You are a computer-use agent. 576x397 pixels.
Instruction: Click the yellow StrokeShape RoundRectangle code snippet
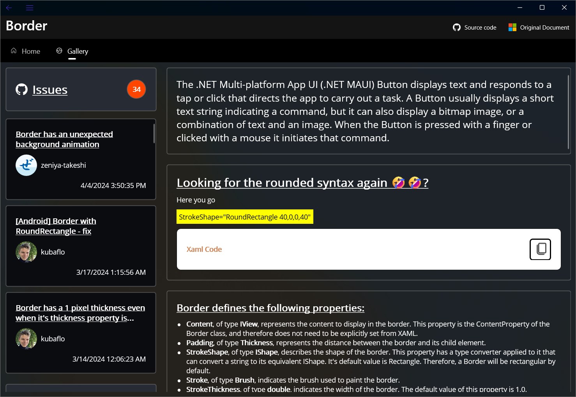245,217
